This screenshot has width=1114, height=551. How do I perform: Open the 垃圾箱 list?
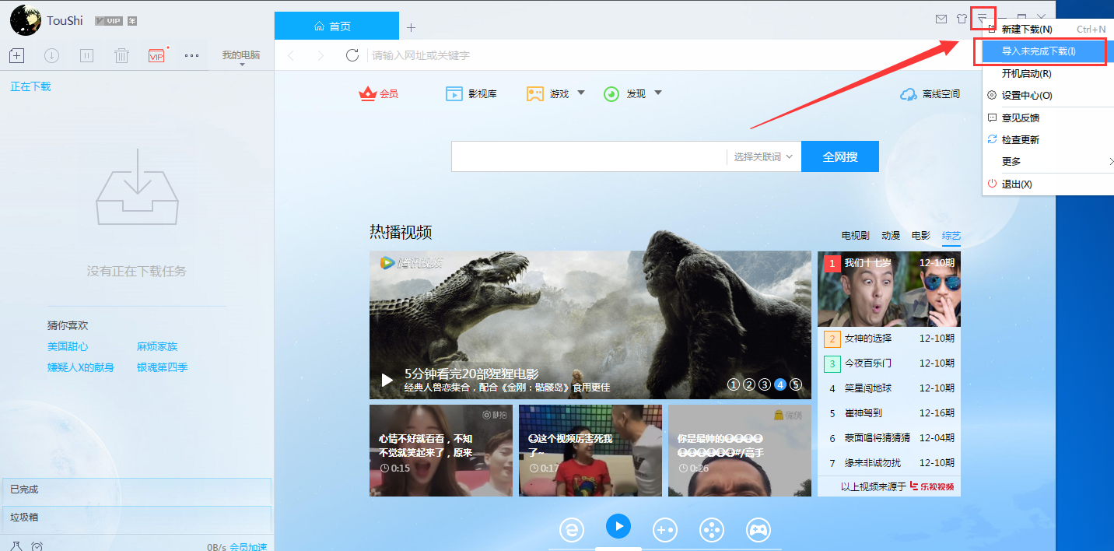click(137, 517)
